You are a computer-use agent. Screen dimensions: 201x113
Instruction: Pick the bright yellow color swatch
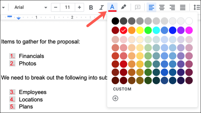(140, 30)
